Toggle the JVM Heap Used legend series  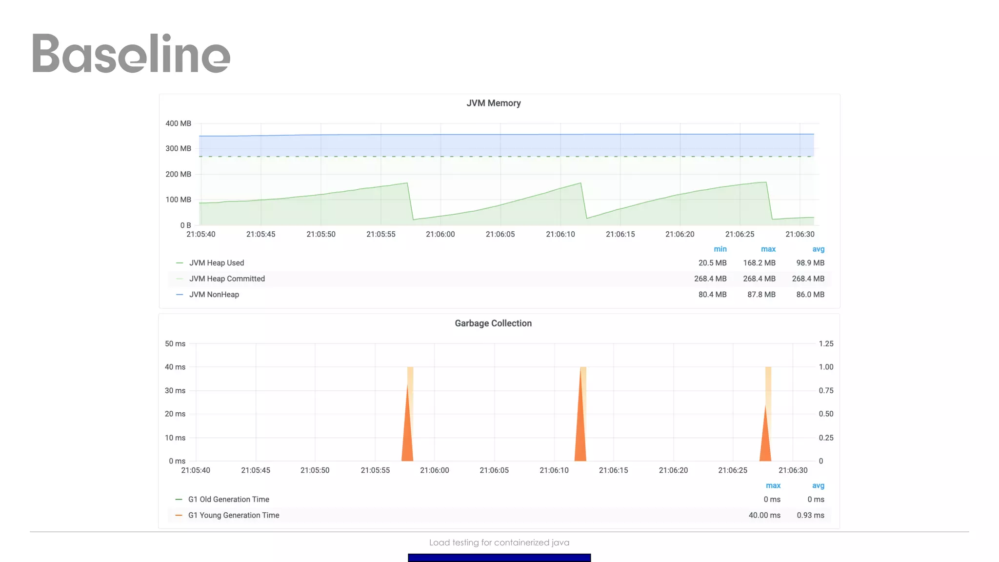point(217,263)
